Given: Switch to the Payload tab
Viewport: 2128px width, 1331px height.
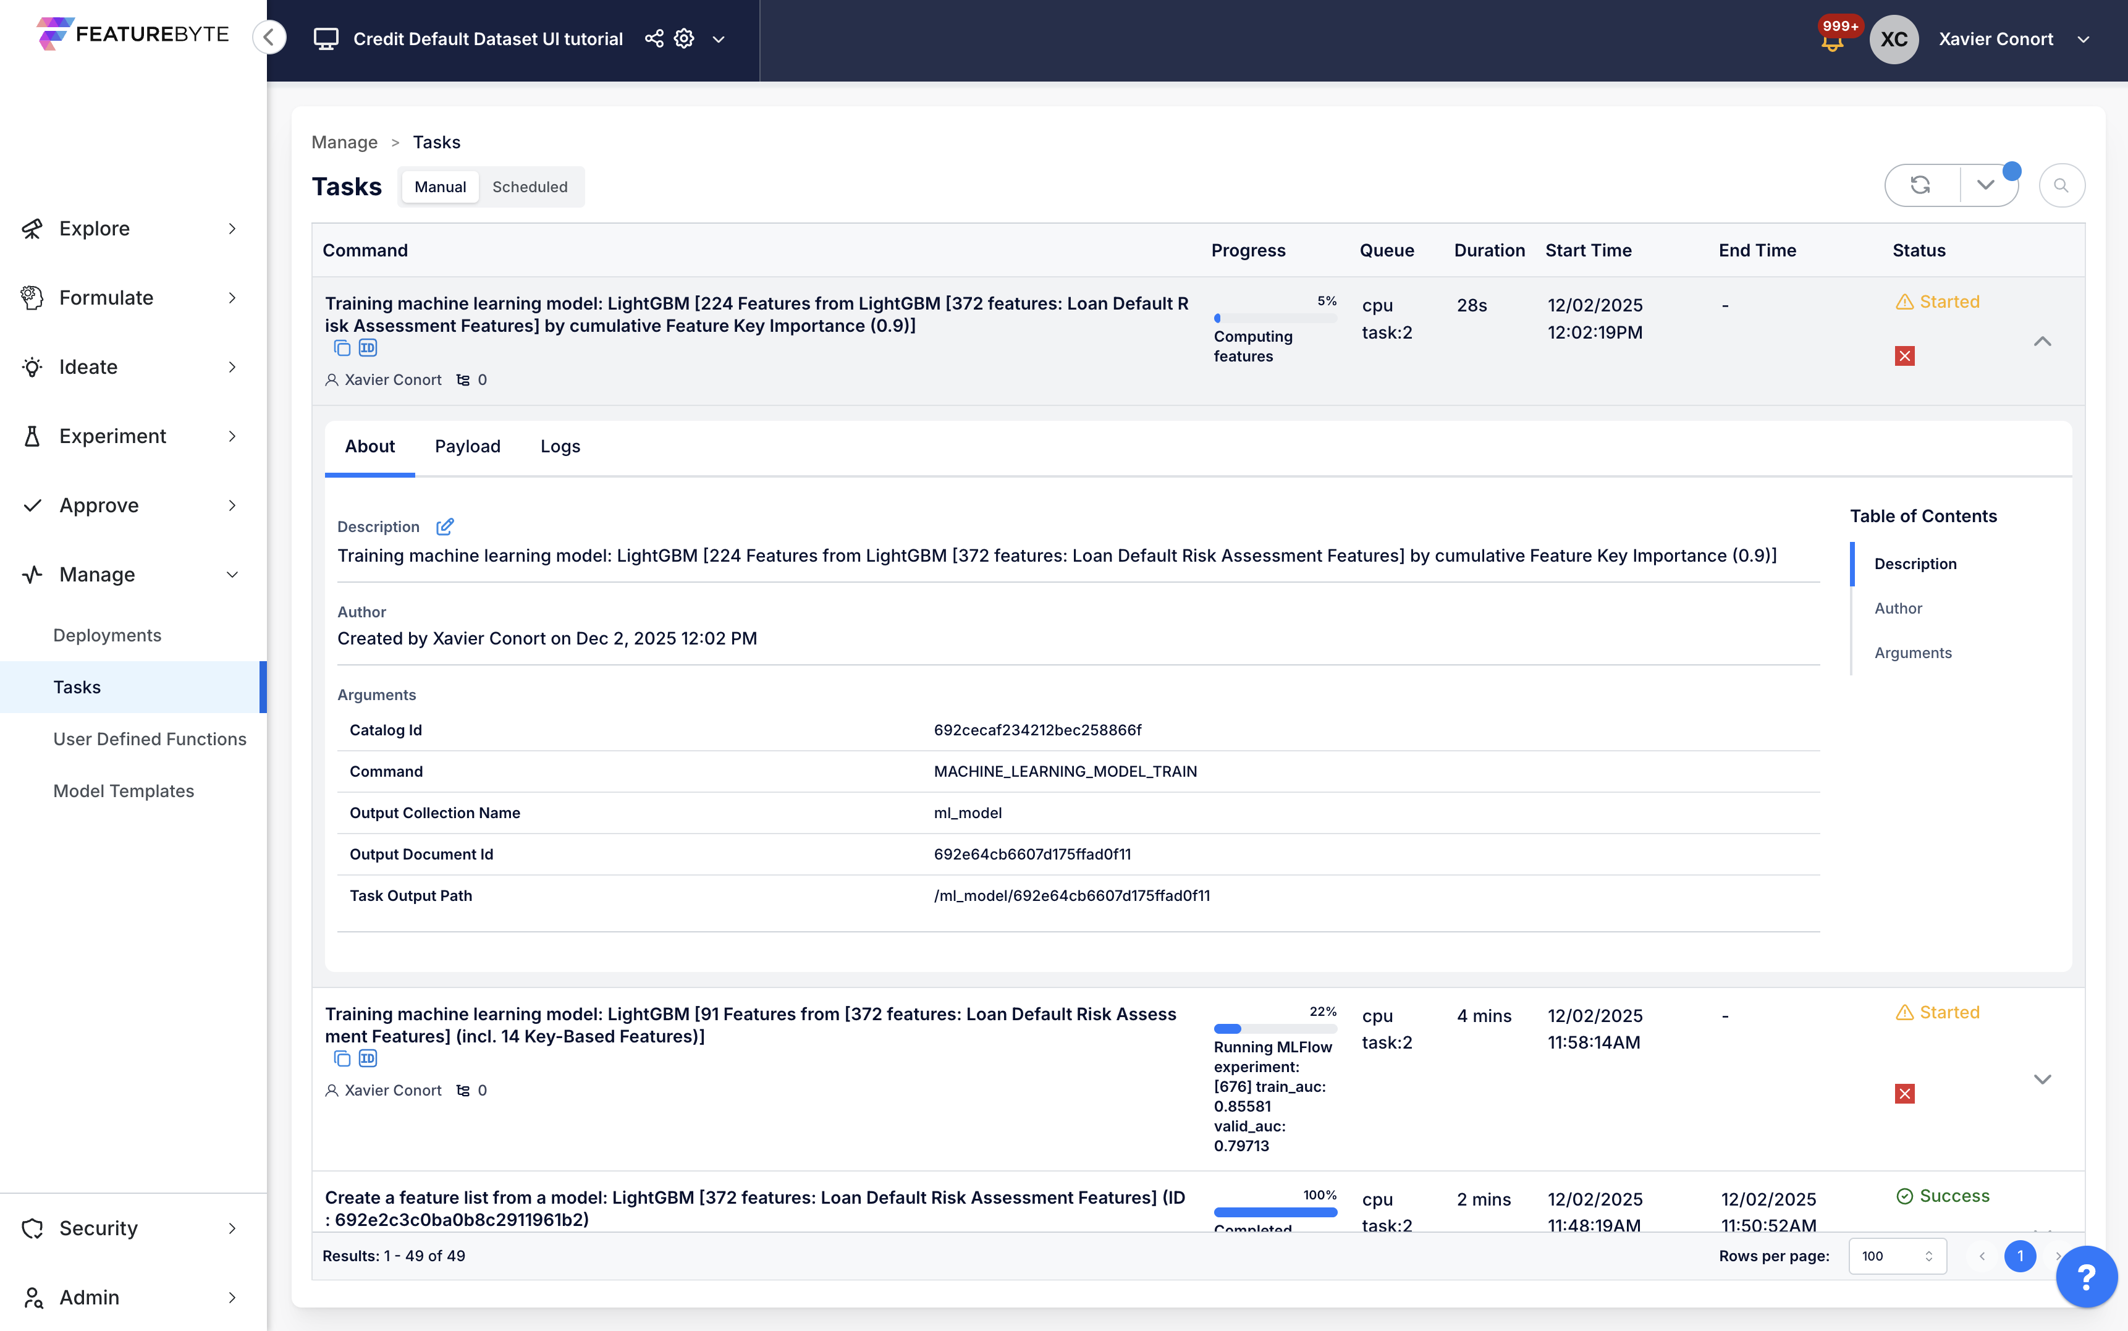Looking at the screenshot, I should [467, 446].
